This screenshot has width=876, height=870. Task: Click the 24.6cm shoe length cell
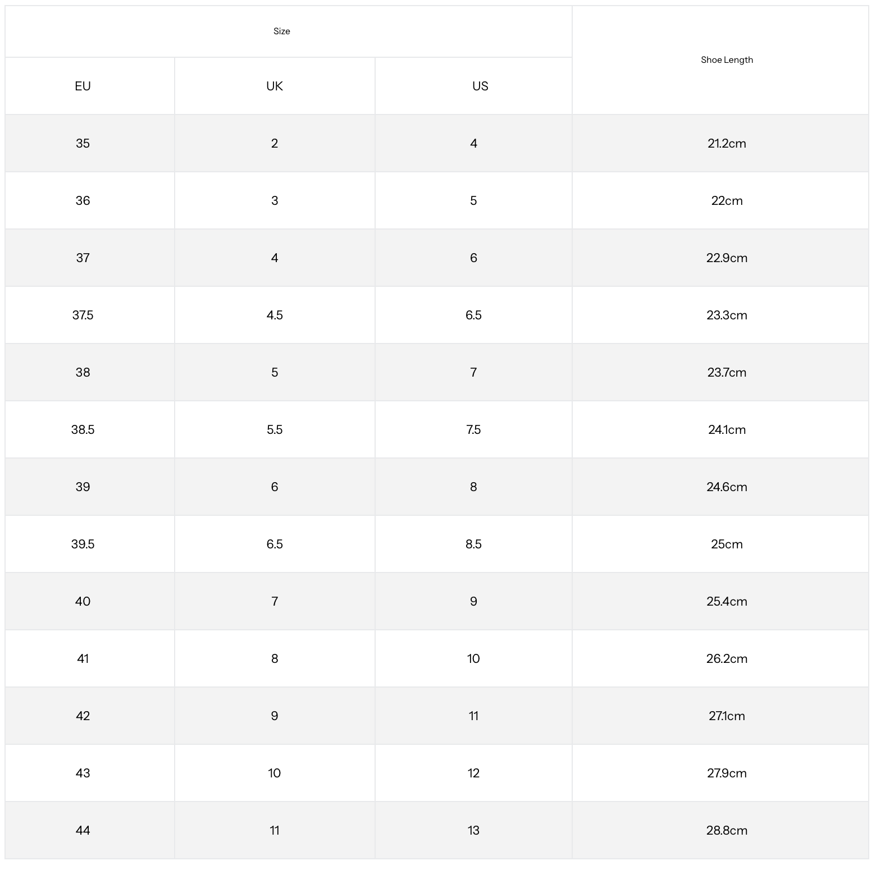pos(727,487)
